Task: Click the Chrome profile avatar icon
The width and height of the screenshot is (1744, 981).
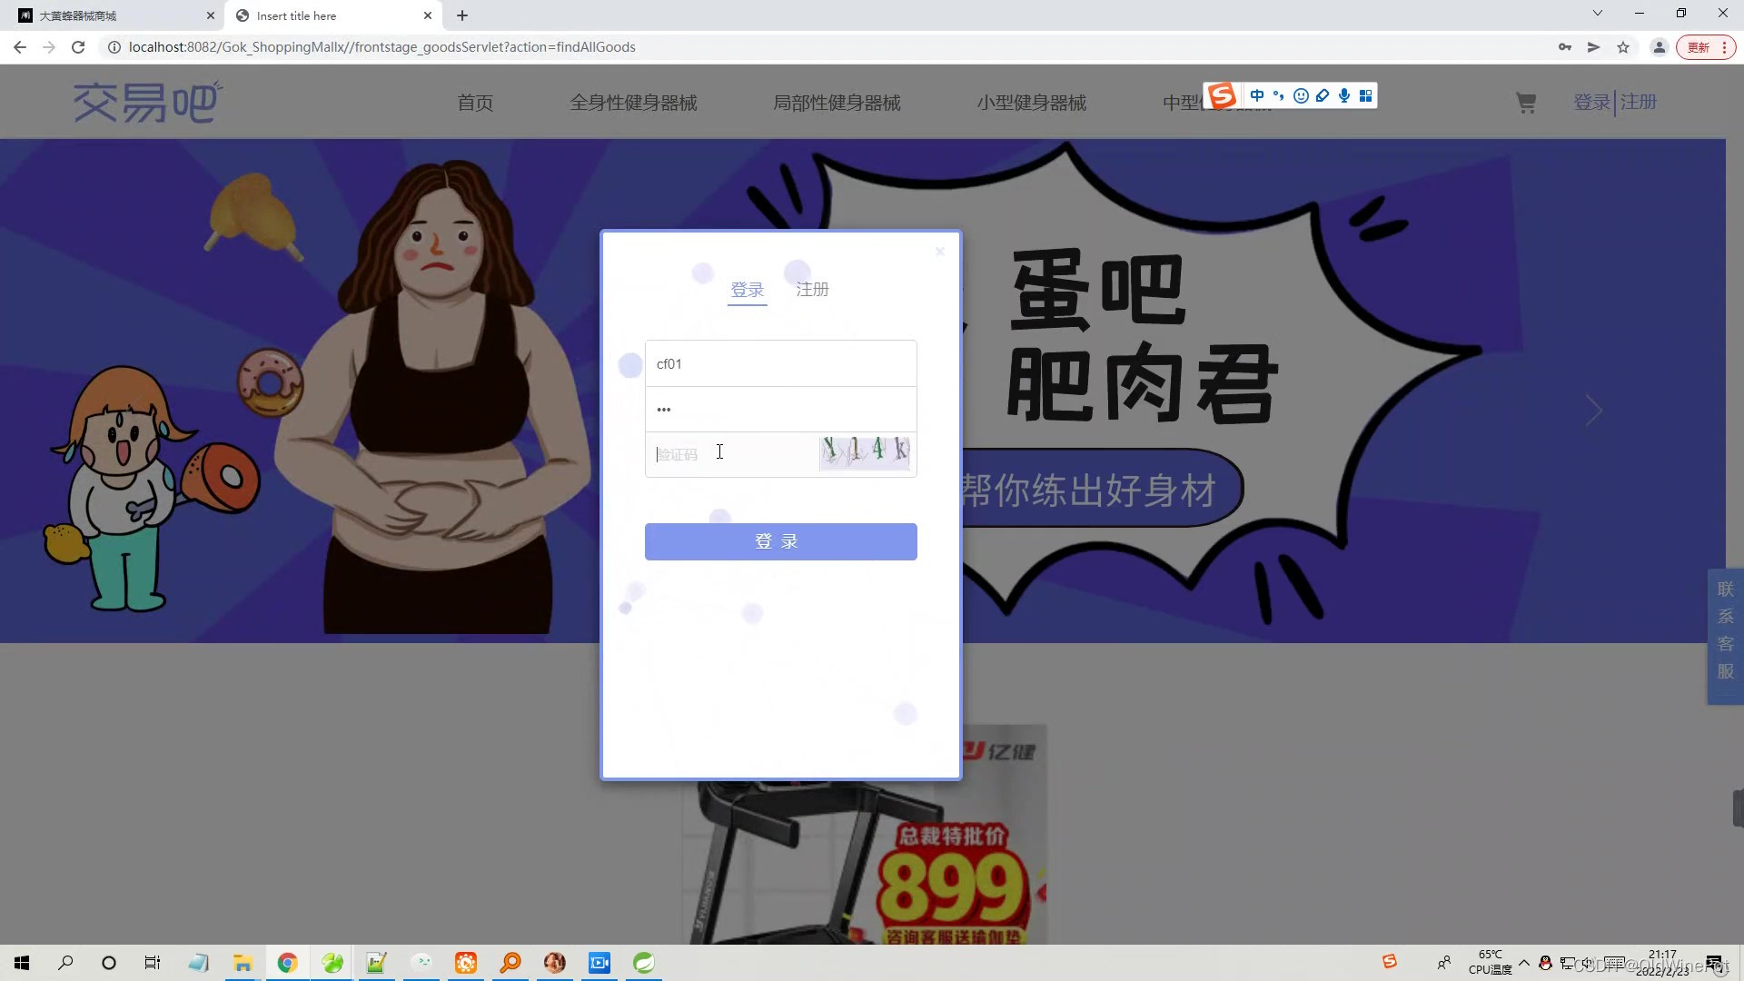Action: pos(1659,47)
